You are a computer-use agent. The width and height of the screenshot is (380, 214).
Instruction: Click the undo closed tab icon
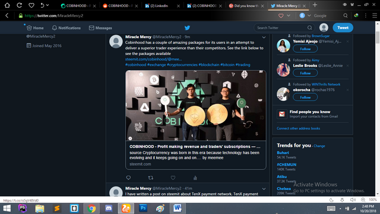click(42, 5)
